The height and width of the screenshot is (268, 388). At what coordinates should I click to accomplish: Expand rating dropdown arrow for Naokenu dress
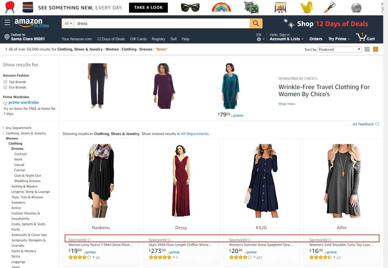[93, 258]
